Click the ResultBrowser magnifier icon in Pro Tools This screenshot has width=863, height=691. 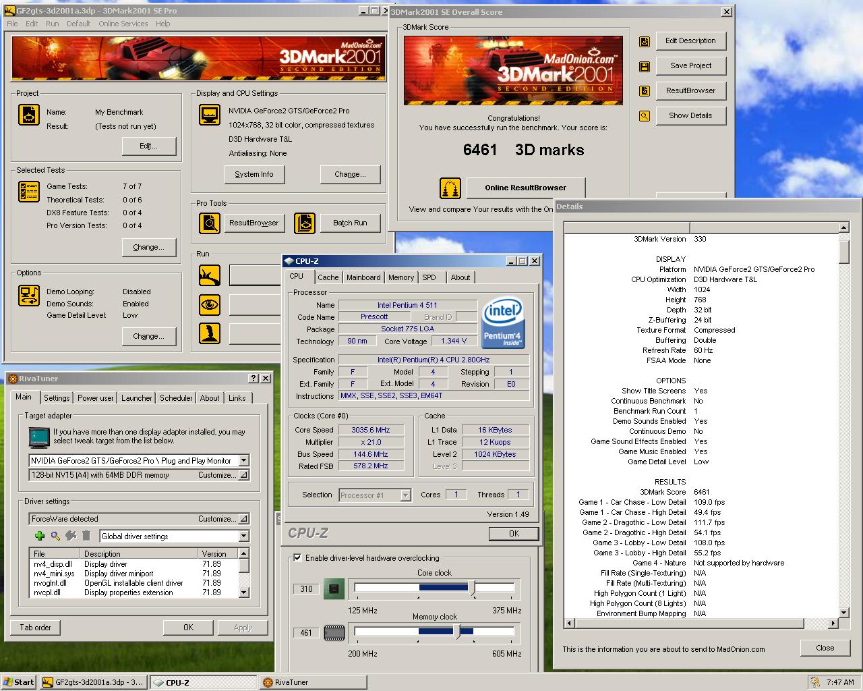[x=210, y=223]
